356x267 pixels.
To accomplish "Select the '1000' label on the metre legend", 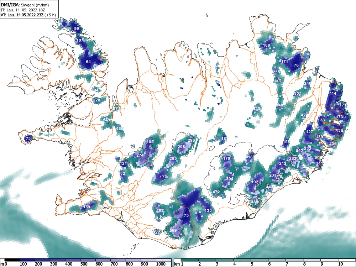I will click(x=161, y=264).
